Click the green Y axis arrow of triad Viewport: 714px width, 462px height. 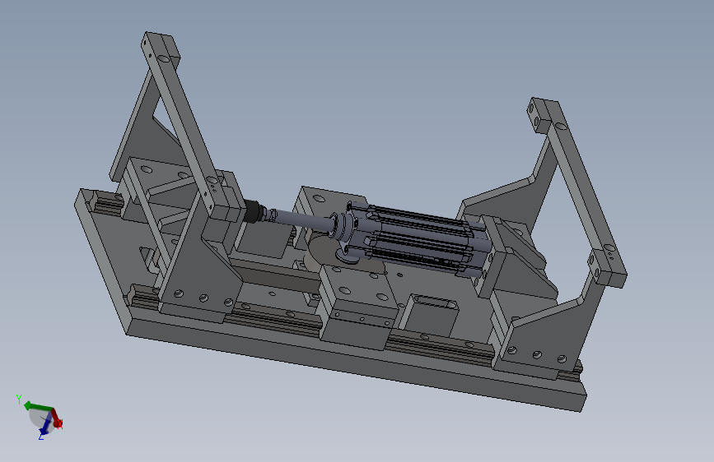[x=37, y=406]
